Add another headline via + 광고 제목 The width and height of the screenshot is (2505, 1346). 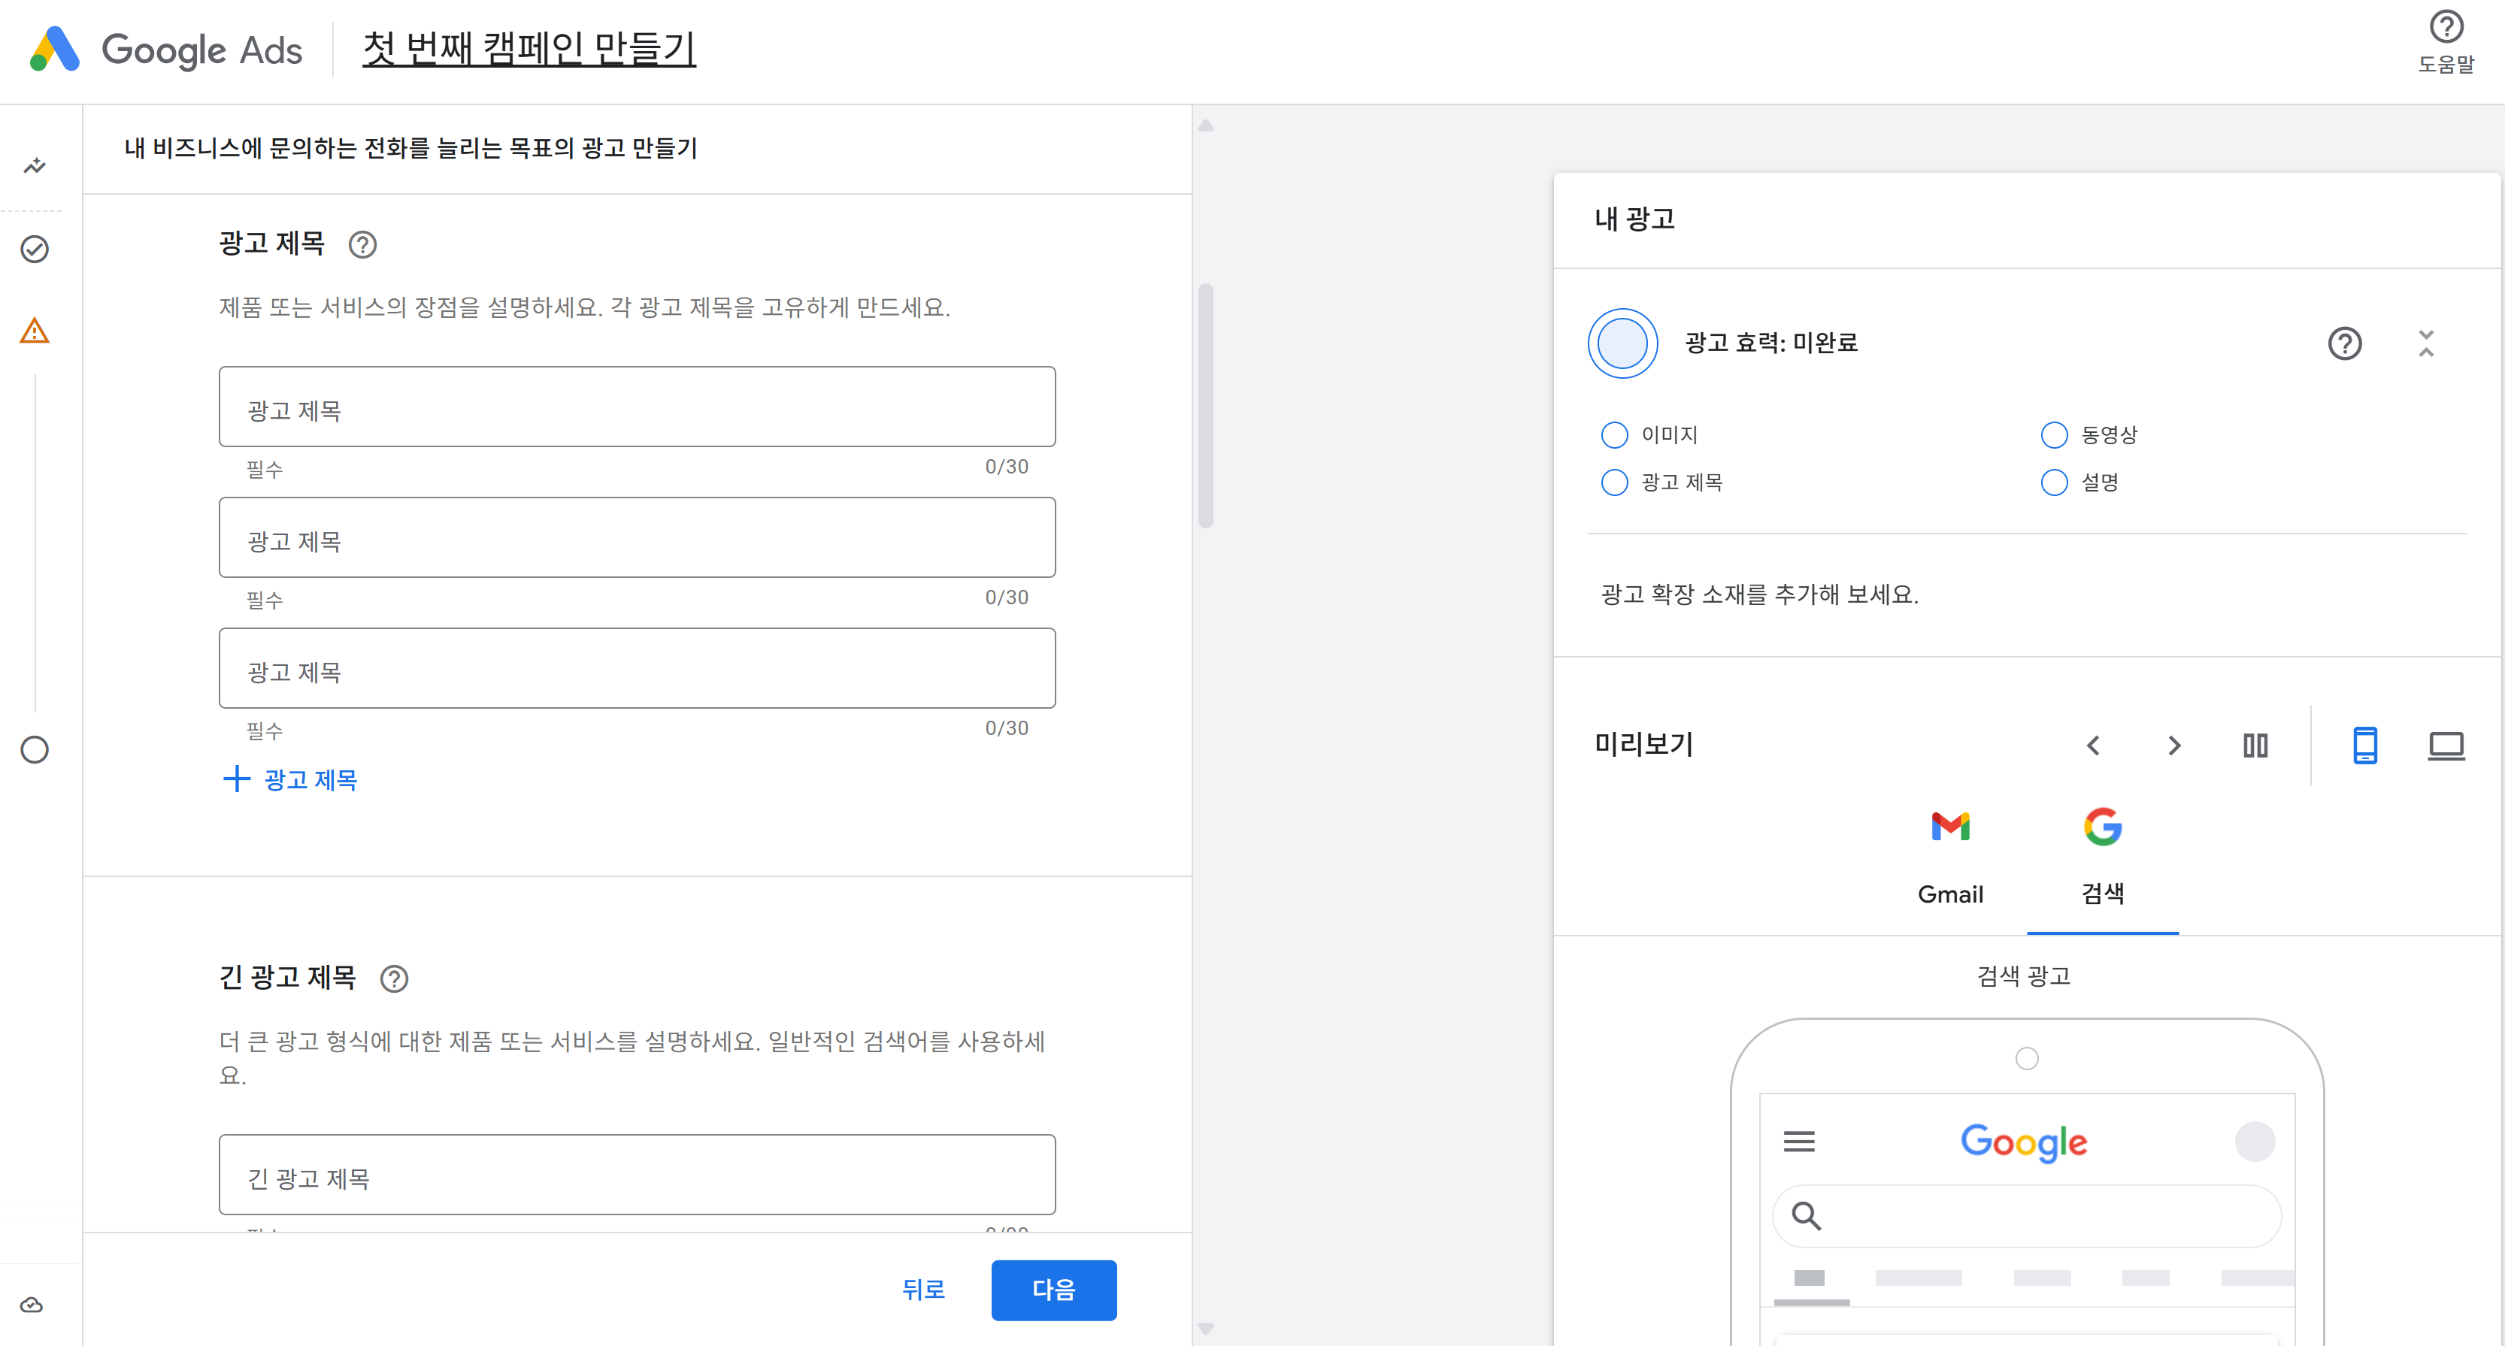click(291, 779)
